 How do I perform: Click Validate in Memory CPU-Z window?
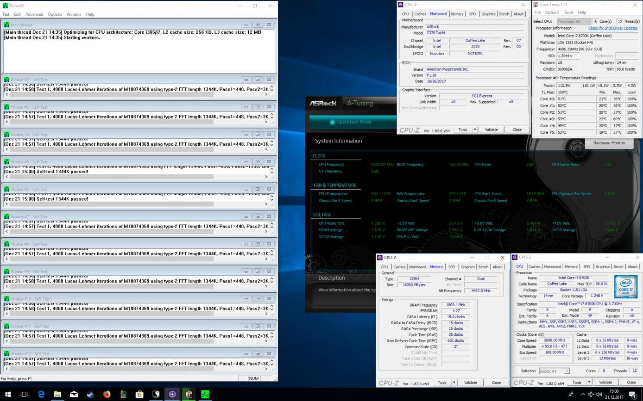point(471,382)
